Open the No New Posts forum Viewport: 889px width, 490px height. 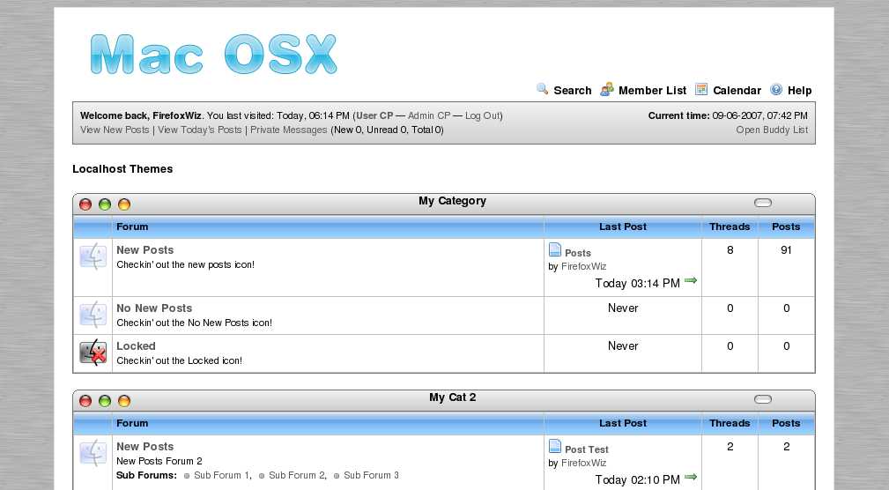tap(154, 308)
